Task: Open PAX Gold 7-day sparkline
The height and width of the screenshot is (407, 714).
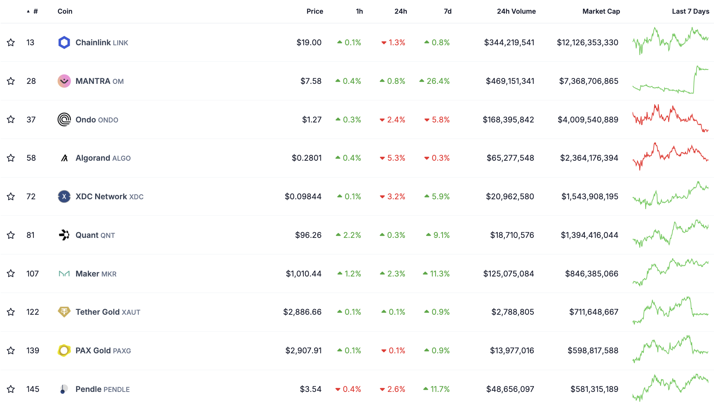Action: (x=670, y=349)
